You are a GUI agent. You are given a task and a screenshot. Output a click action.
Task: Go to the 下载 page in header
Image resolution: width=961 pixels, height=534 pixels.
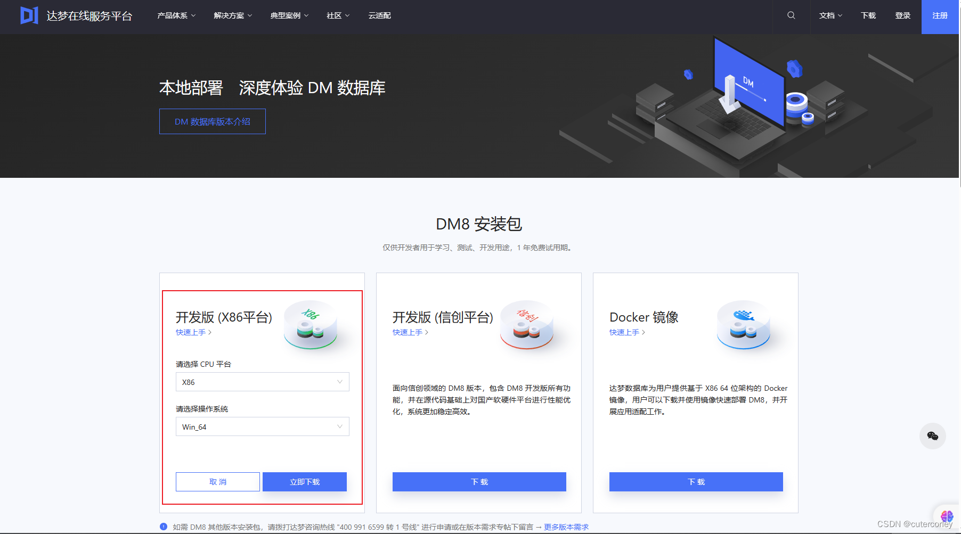coord(868,15)
